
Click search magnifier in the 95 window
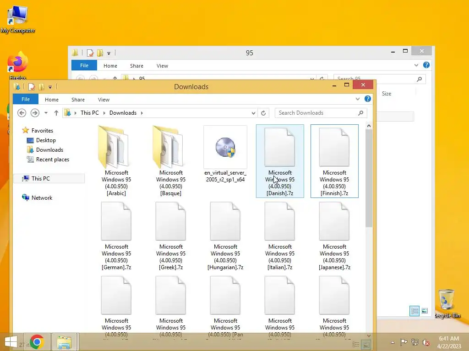click(x=420, y=79)
